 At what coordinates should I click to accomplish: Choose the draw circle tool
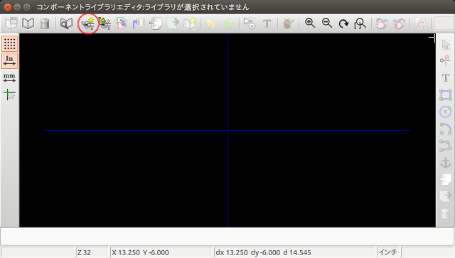(446, 112)
